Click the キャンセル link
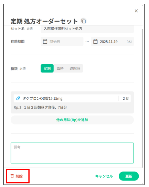Screen dimensions: 149x187 (104, 176)
